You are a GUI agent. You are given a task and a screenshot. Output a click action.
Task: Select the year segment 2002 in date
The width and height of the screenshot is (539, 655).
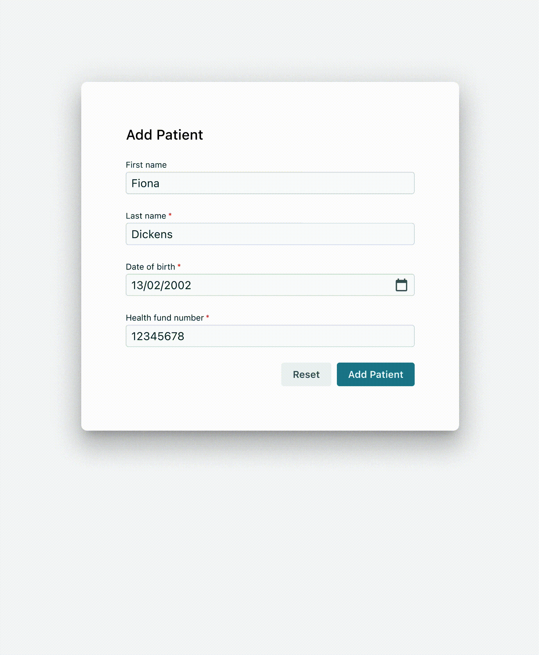coord(177,285)
